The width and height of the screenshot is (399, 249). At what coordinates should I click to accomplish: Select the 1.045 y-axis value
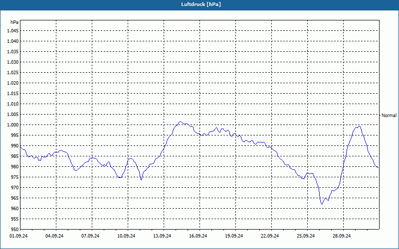[x=13, y=31]
